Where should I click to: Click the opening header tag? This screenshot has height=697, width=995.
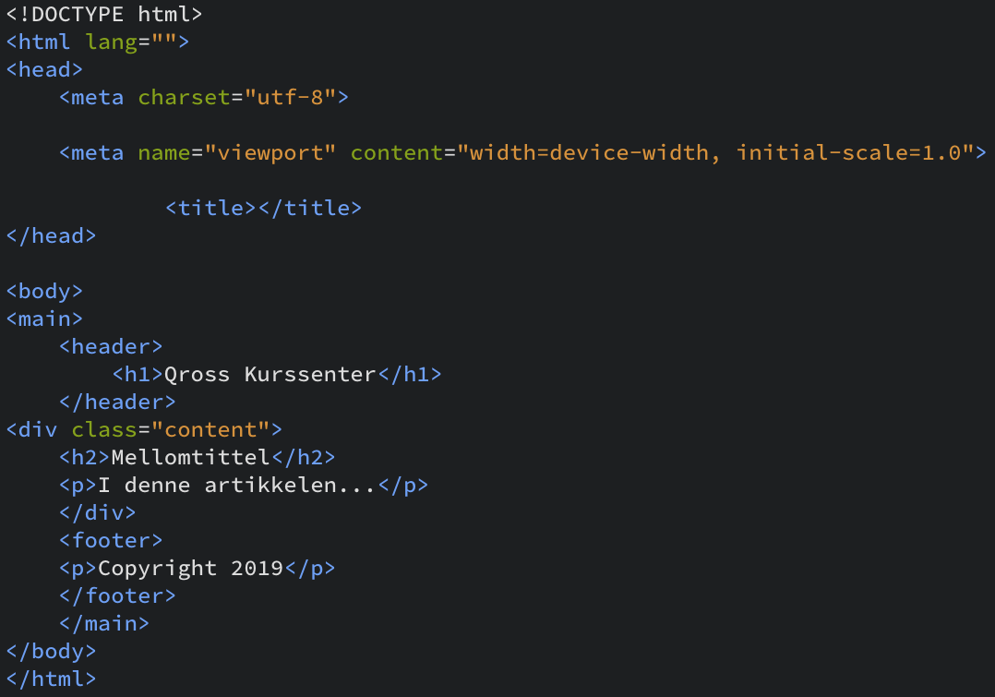pyautogui.click(x=111, y=346)
